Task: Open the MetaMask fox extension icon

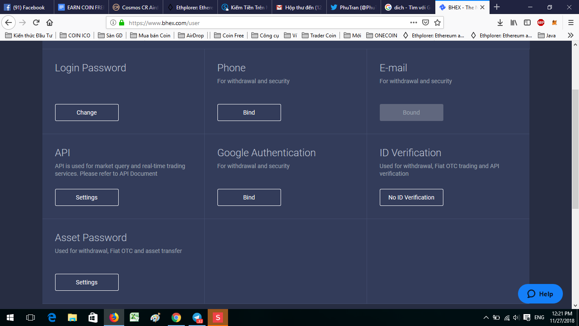Action: pos(554,22)
